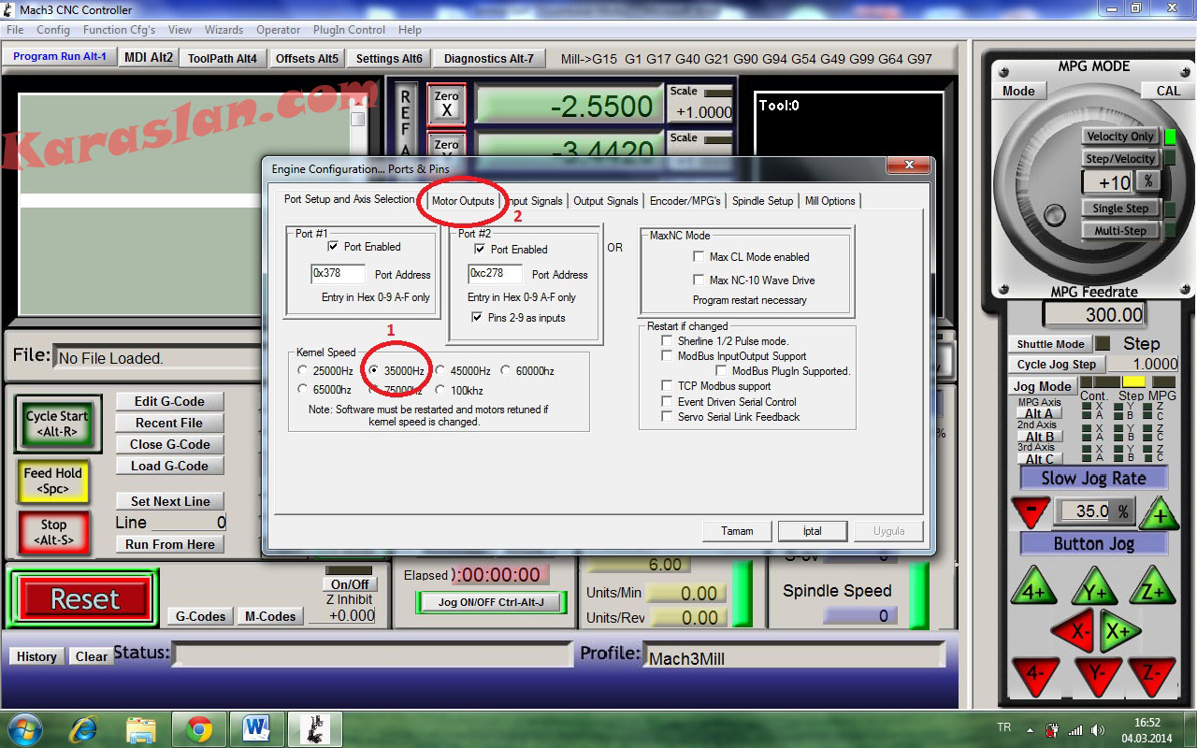
Task: Switch to MDI Alt2 screen
Action: coord(149,57)
